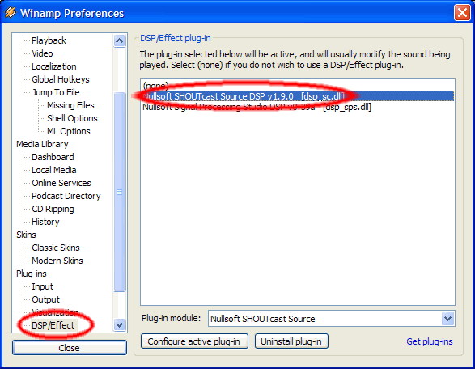
Task: Open the Video preferences page
Action: 42,53
